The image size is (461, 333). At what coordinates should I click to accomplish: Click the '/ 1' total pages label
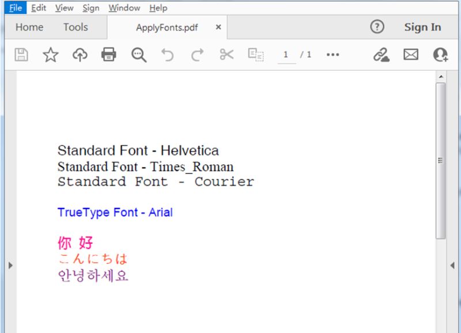point(306,55)
